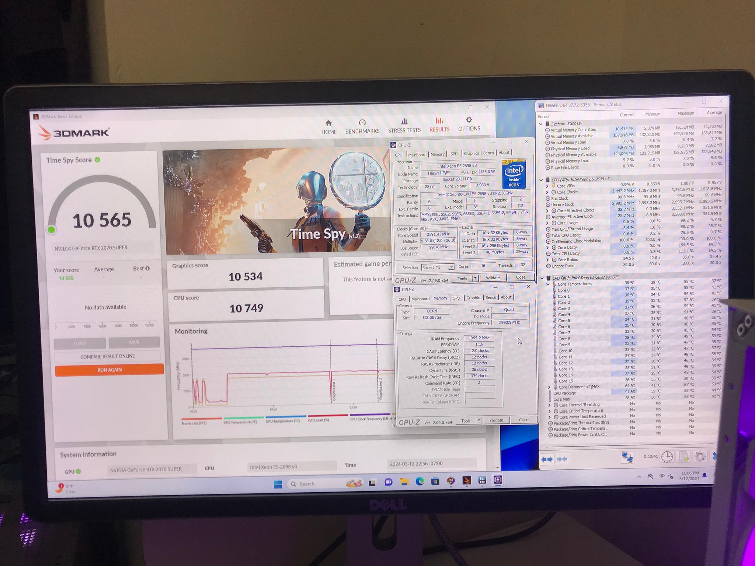Open Graphics tab in lower CPU-Z window
Screen dimensions: 755x566
point(474,298)
